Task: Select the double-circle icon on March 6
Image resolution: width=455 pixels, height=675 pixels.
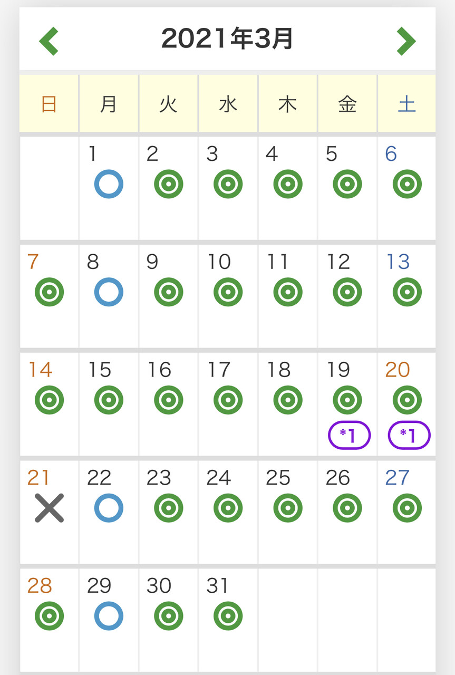Action: point(407,184)
